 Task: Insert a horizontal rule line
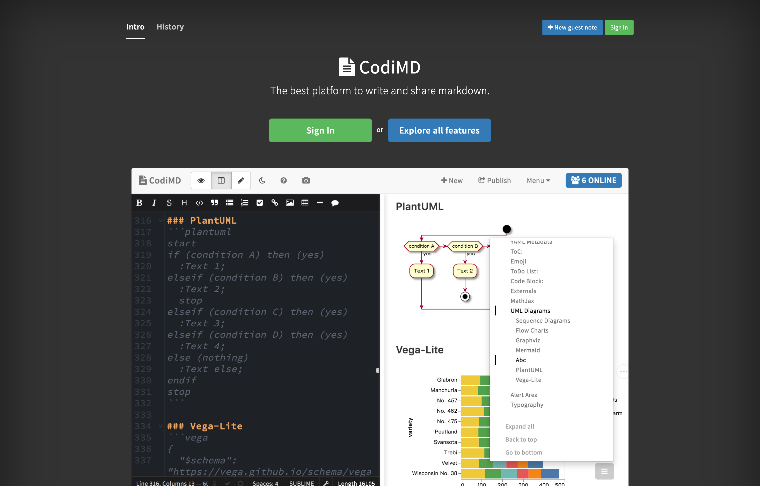pyautogui.click(x=320, y=203)
